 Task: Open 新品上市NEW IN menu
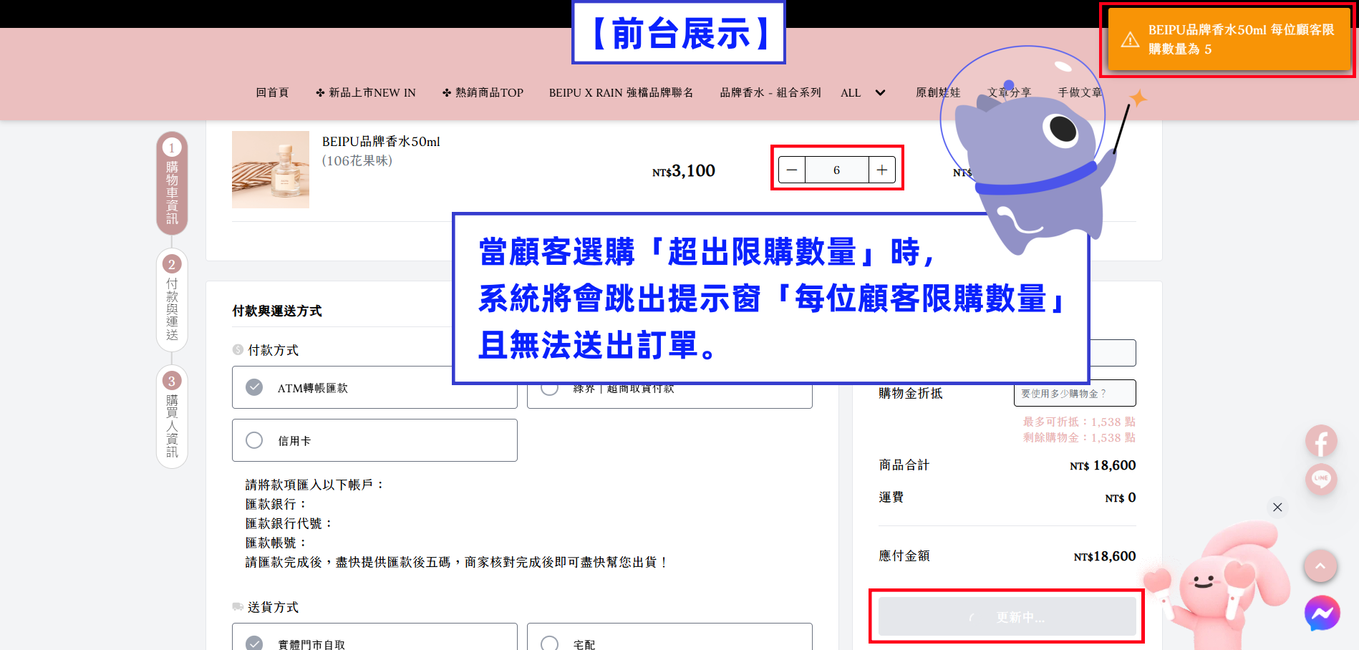366,93
